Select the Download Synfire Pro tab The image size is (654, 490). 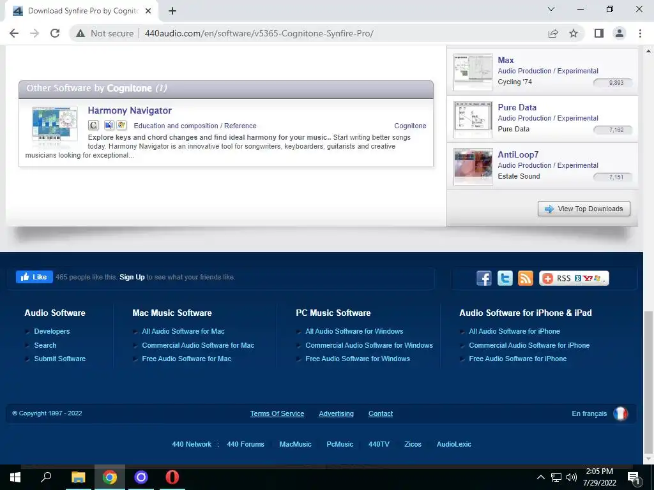[82, 11]
